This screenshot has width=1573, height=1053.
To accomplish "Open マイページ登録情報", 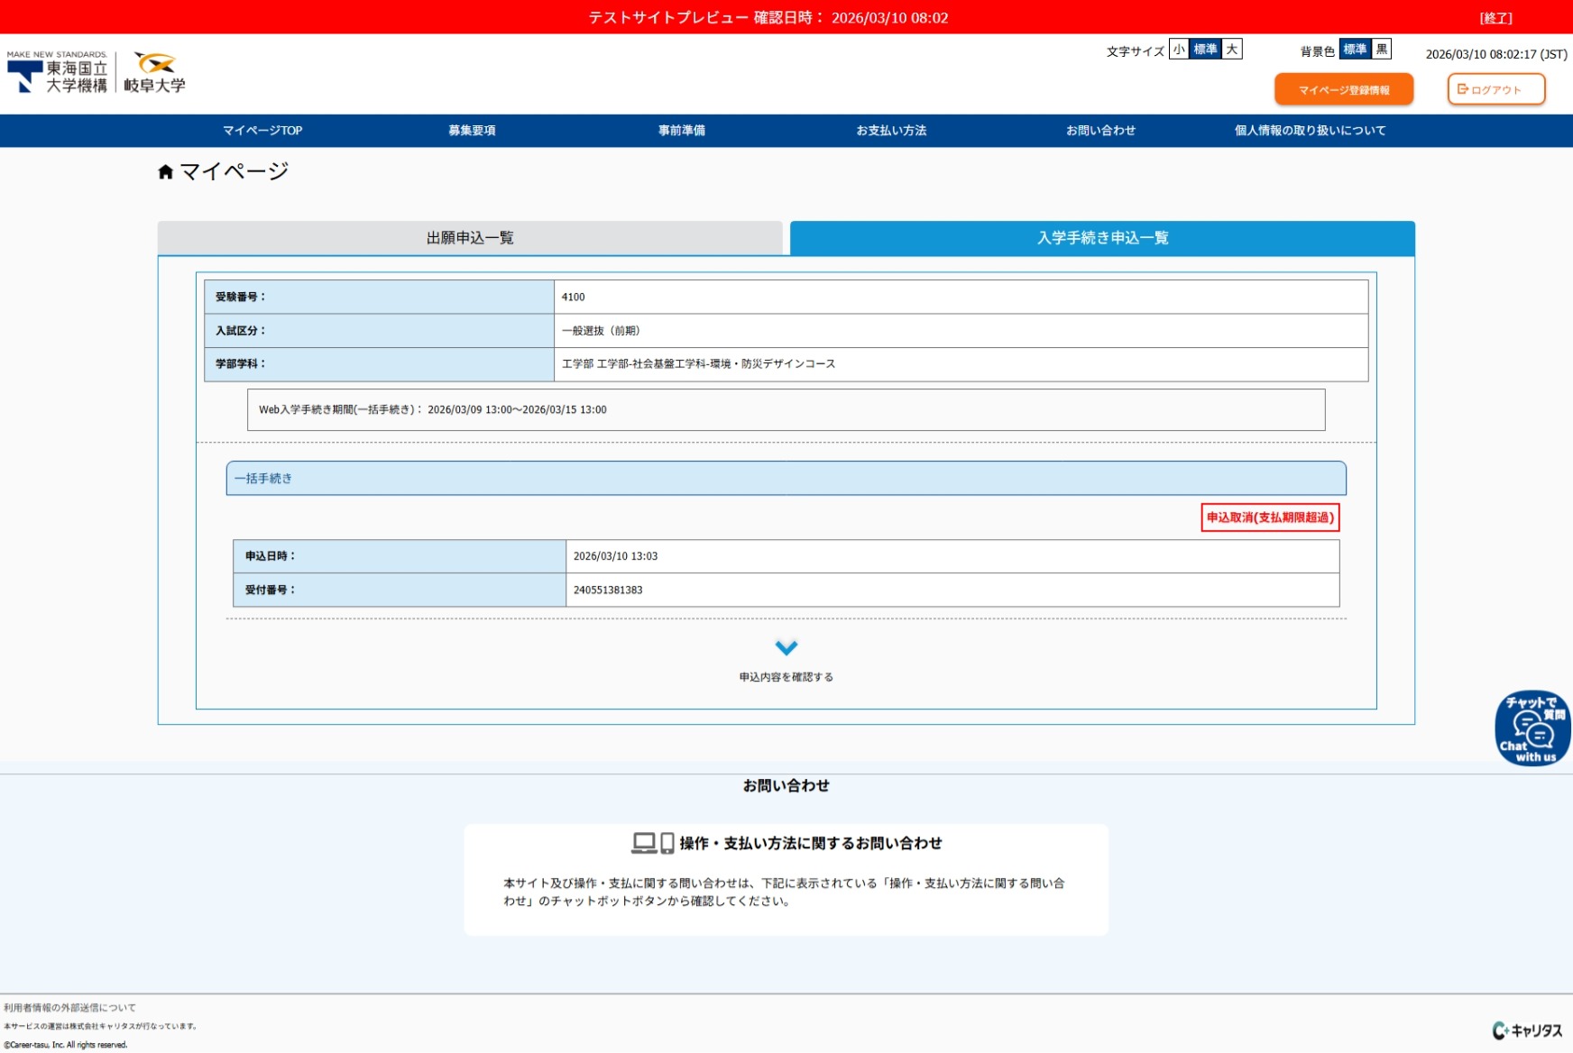I will (1344, 89).
